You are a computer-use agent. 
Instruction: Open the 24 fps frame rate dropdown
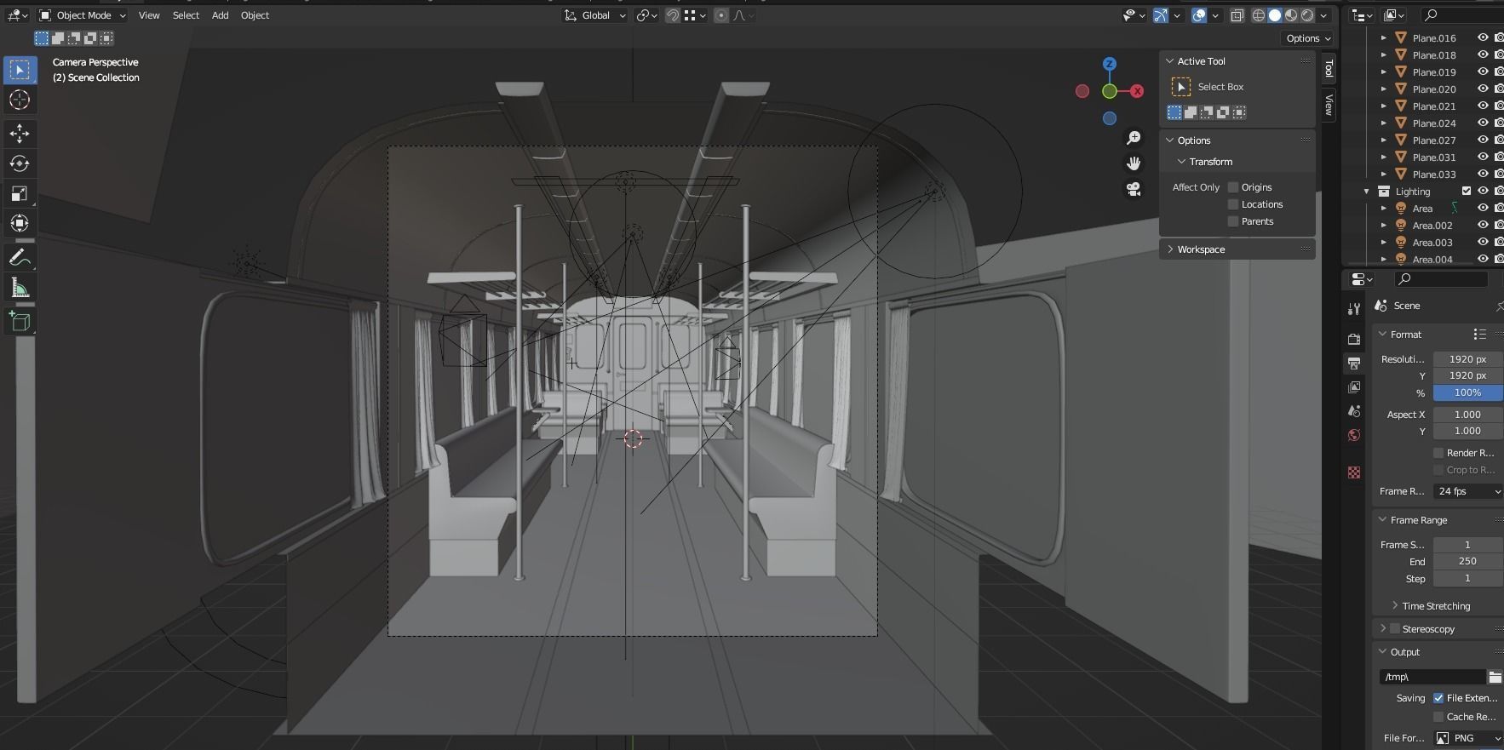tap(1468, 491)
